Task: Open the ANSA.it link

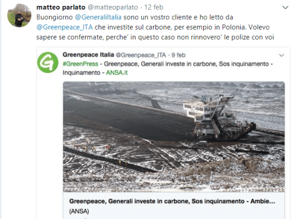Action: point(117,72)
